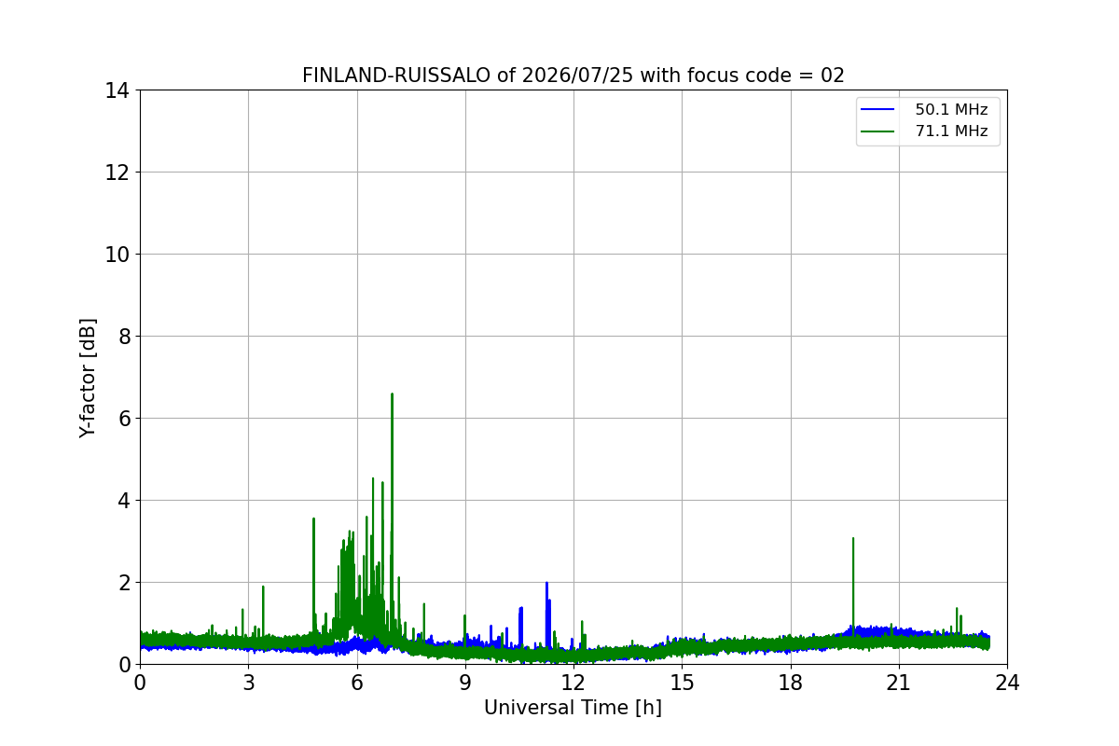Viewport: 1119px width, 746px height.
Task: Select the 71.1 MHz legend label
Action: (951, 131)
